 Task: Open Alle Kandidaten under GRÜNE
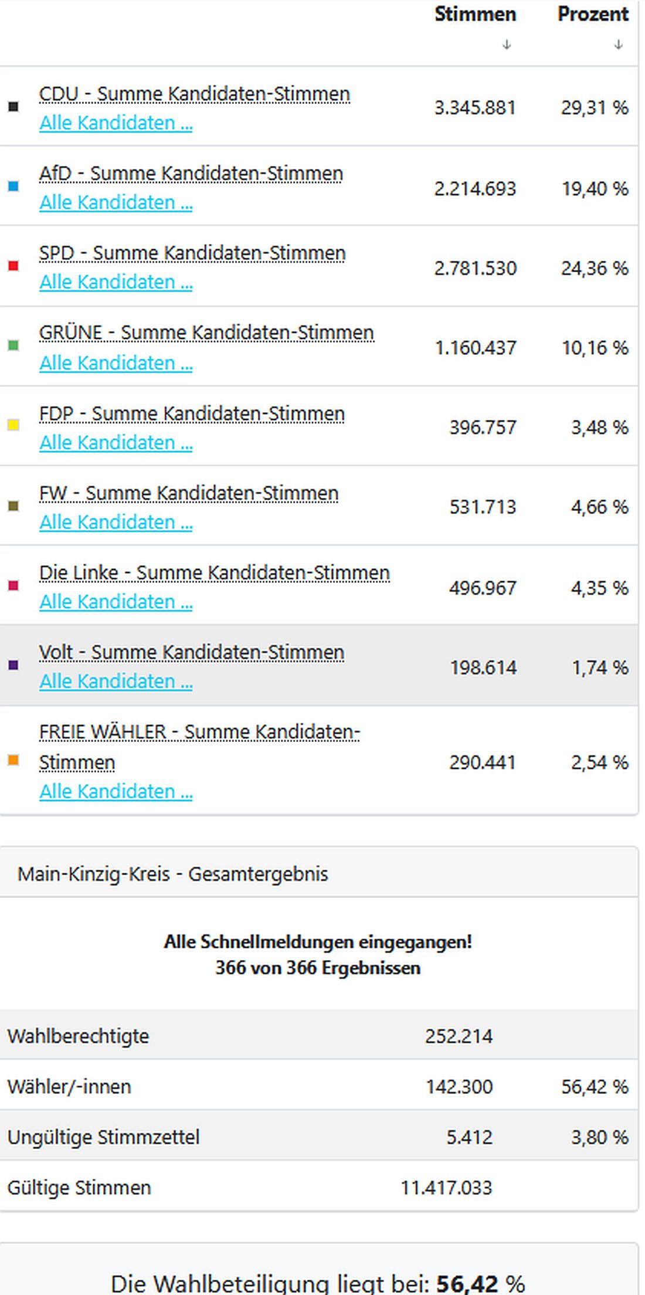pyautogui.click(x=116, y=364)
